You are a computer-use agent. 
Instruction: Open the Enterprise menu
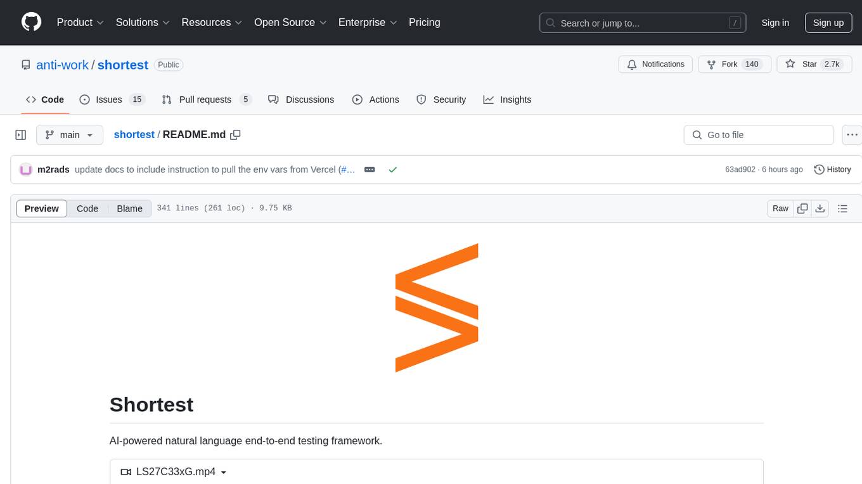[x=368, y=22]
